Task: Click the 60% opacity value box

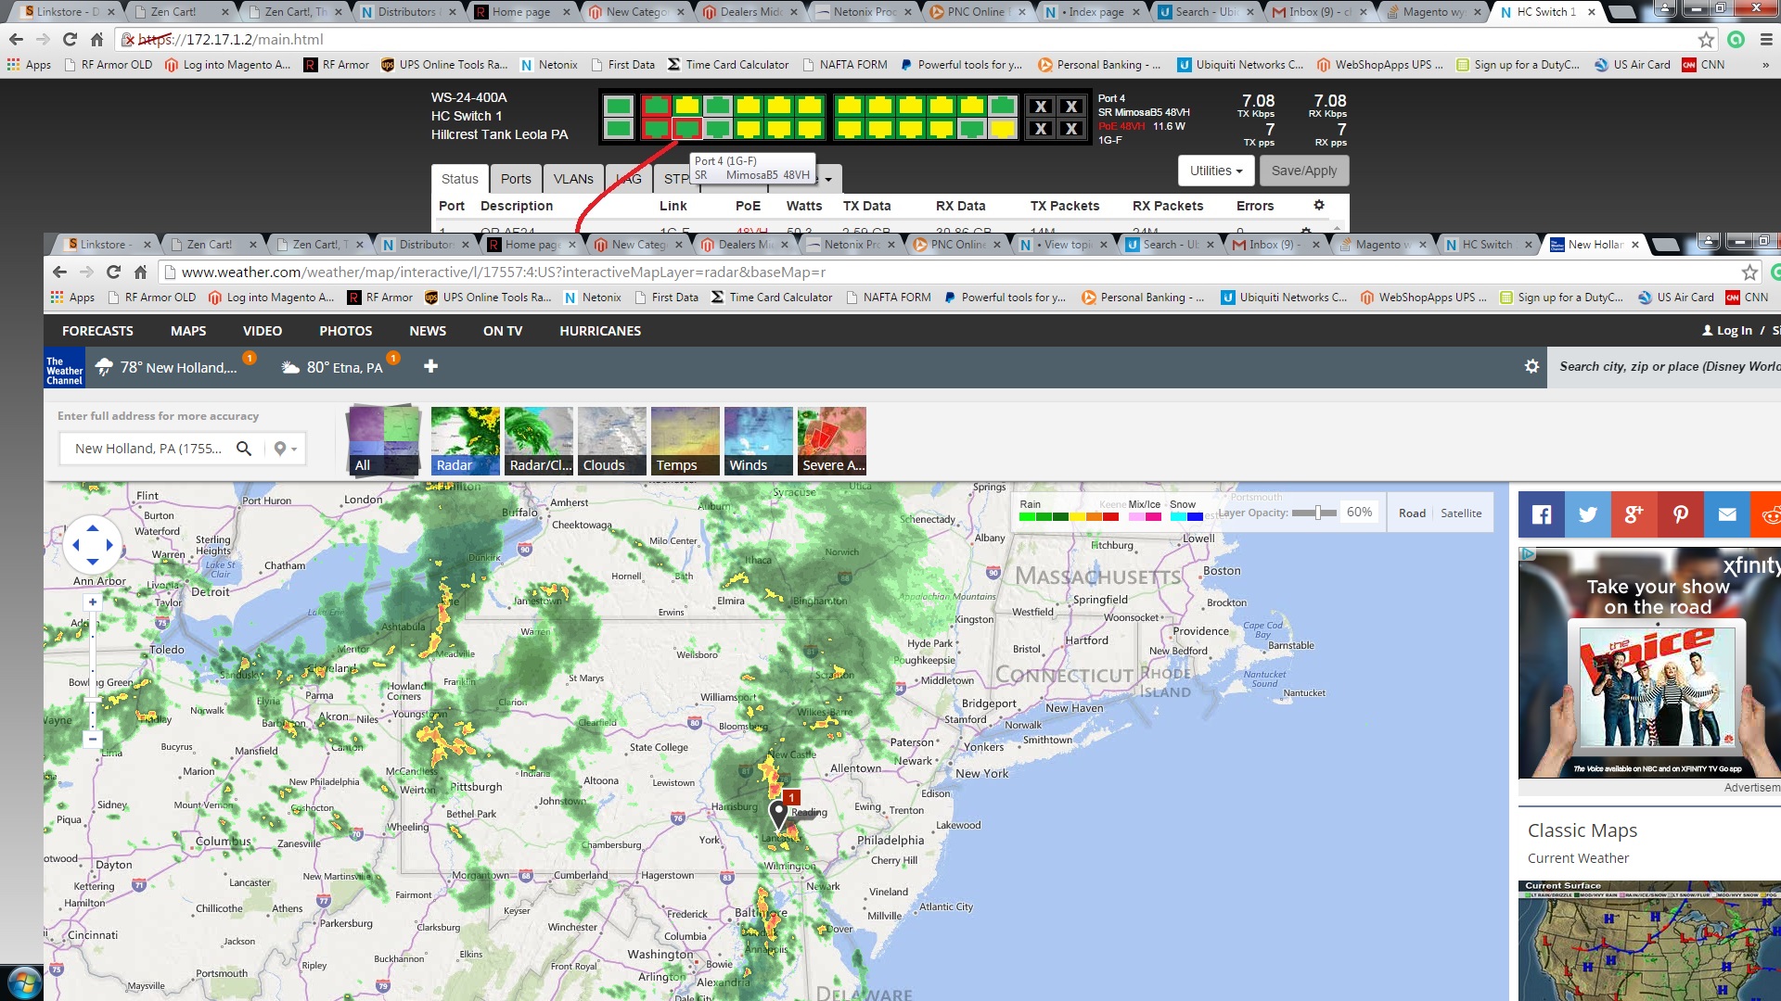Action: pyautogui.click(x=1359, y=513)
